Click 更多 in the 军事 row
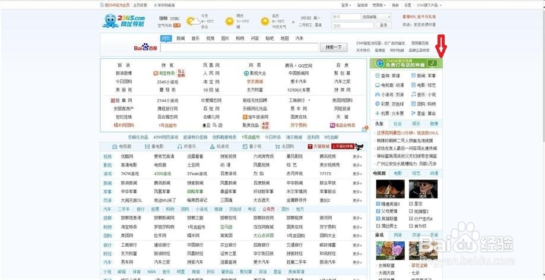The image size is (545, 280). [357, 191]
